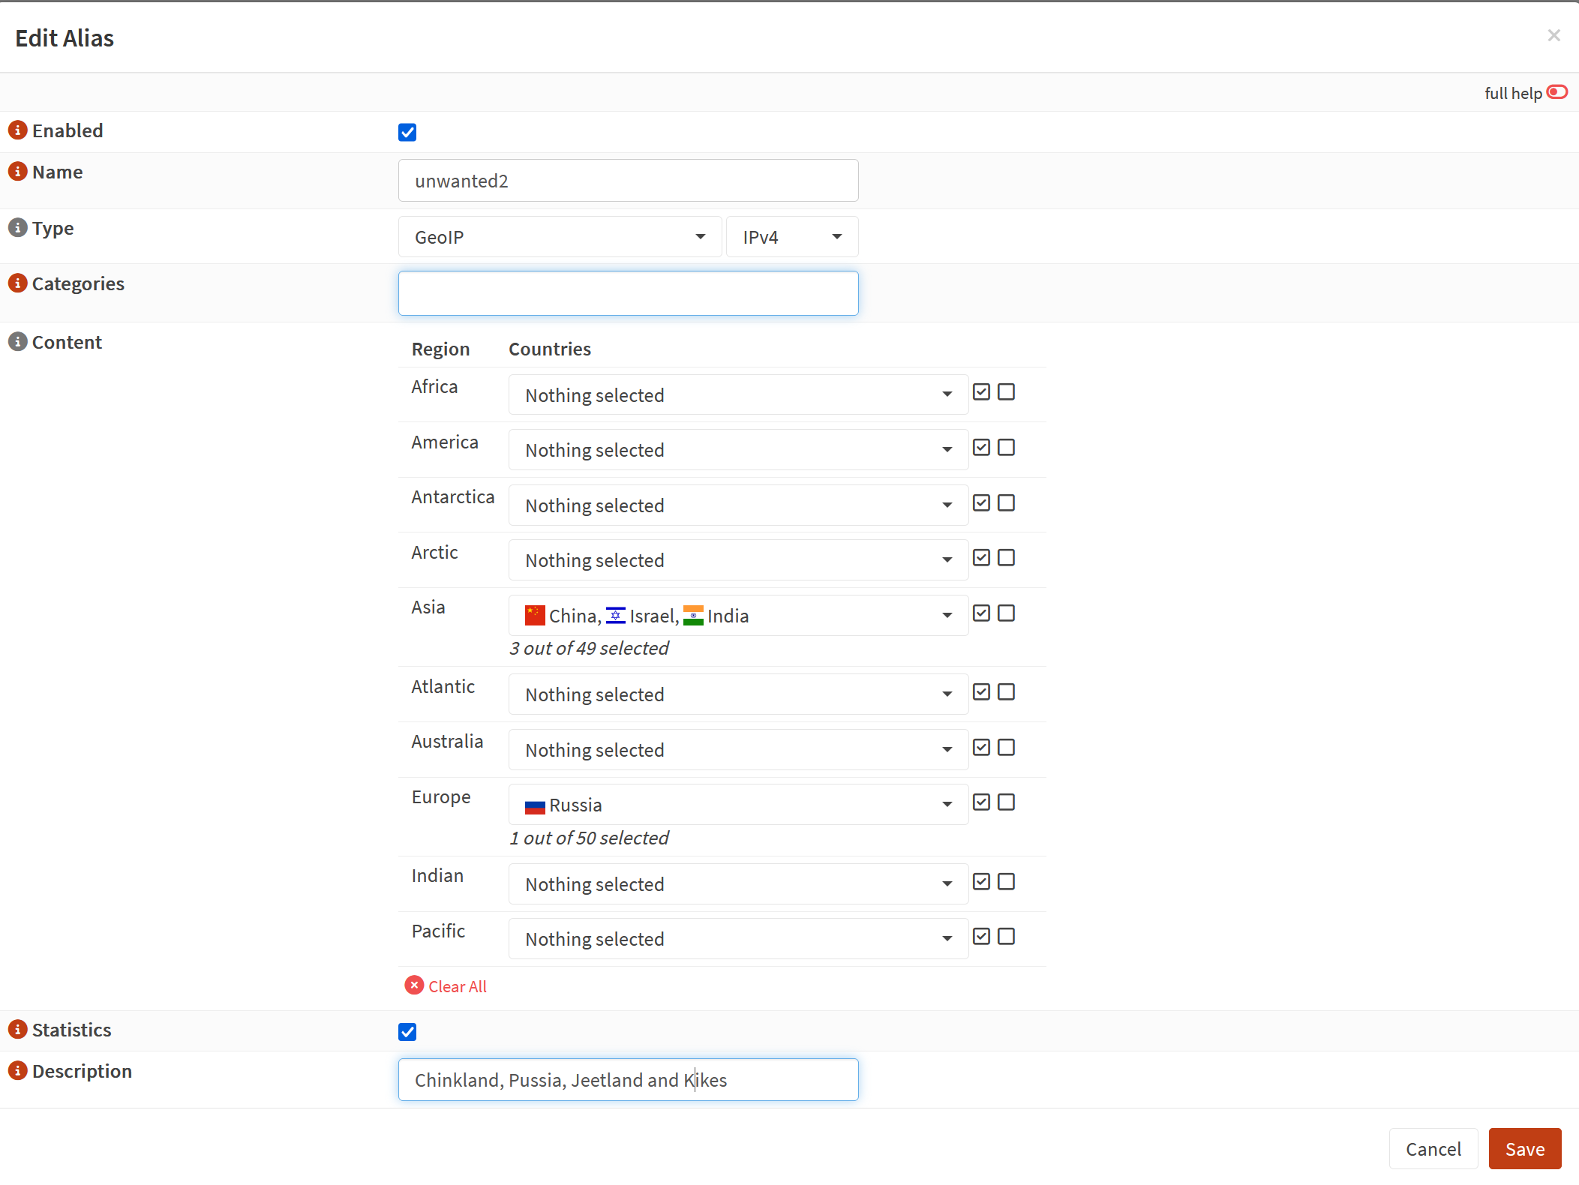Select all countries in Arctic row

click(x=981, y=558)
